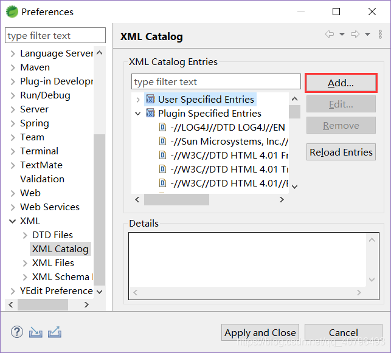Open the Web Services preferences page
This screenshot has width=391, height=353.
[x=49, y=207]
